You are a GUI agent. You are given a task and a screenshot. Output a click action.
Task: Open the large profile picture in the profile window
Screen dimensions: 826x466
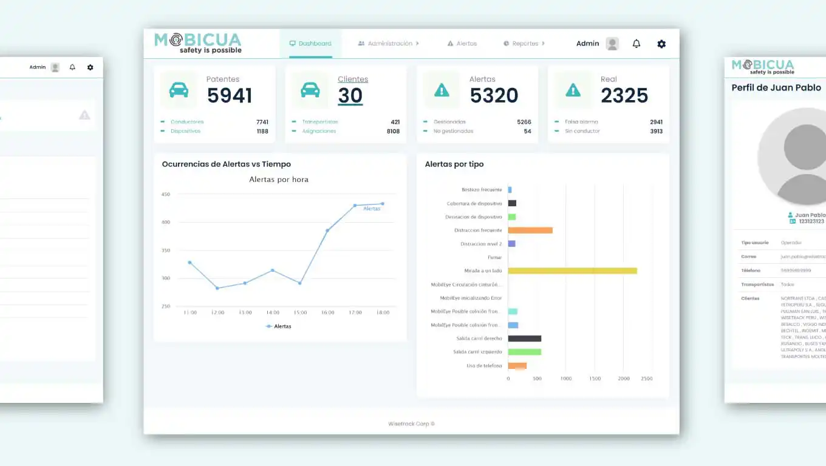pos(792,156)
